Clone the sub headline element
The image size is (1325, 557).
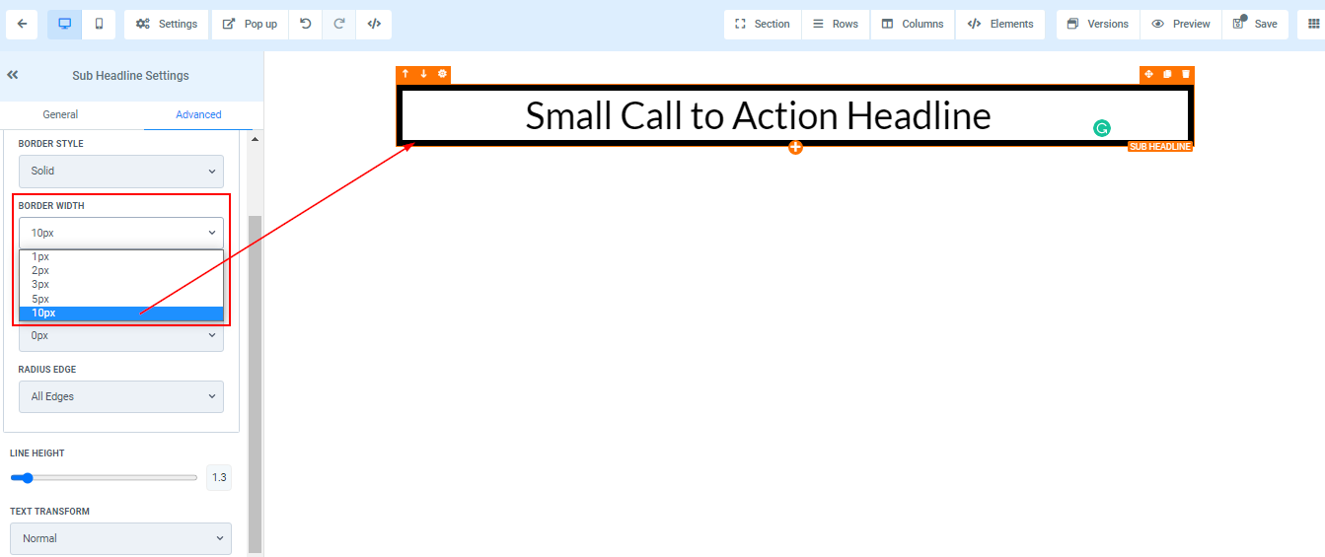coord(1167,74)
